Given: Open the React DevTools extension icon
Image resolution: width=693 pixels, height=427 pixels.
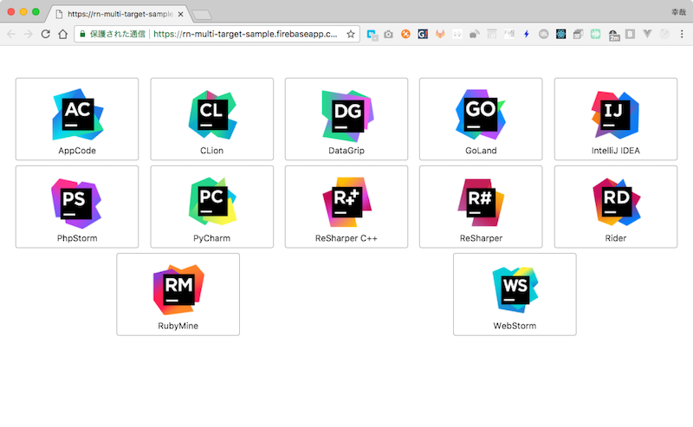Looking at the screenshot, I should (x=560, y=34).
